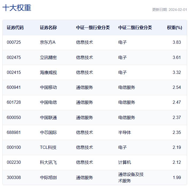Click the name TCL科技
Screen dimensions: 189x191
[48, 148]
